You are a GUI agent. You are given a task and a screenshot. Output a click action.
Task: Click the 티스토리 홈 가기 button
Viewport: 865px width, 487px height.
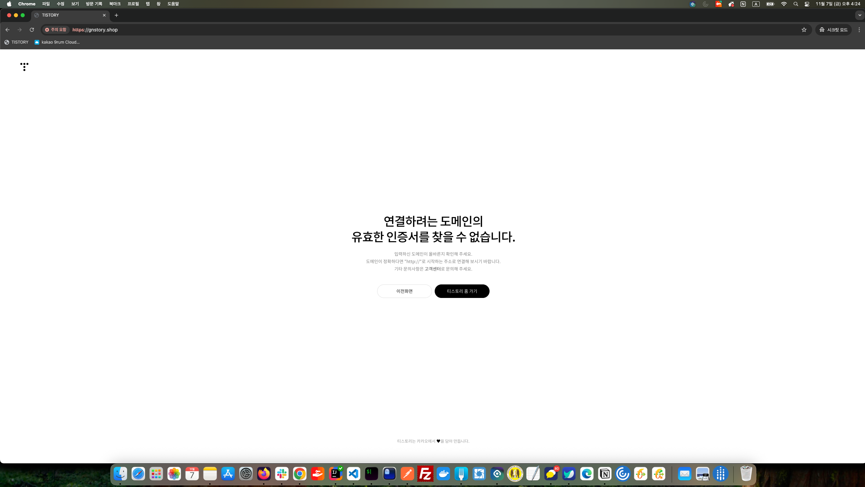(x=462, y=291)
